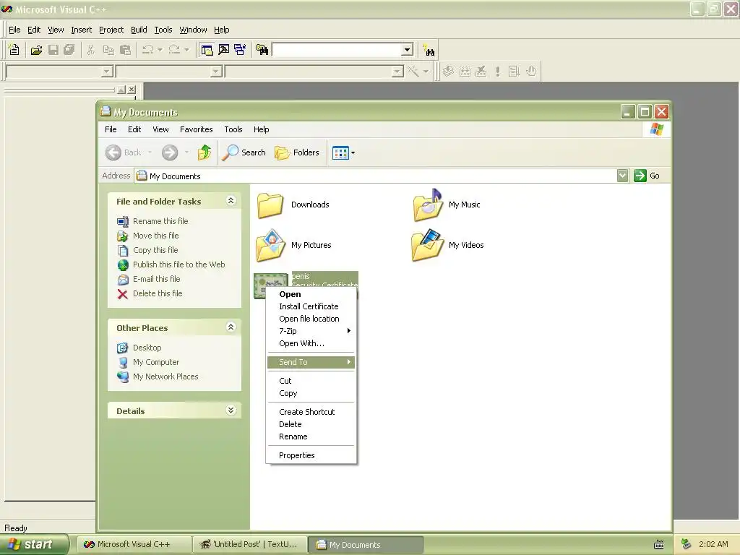Screen dimensions: 740x555
Task: Click the Execute Program exclamation icon
Action: [x=497, y=72]
